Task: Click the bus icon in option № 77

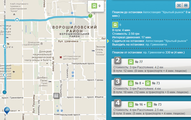Action: pyautogui.click(x=131, y=62)
